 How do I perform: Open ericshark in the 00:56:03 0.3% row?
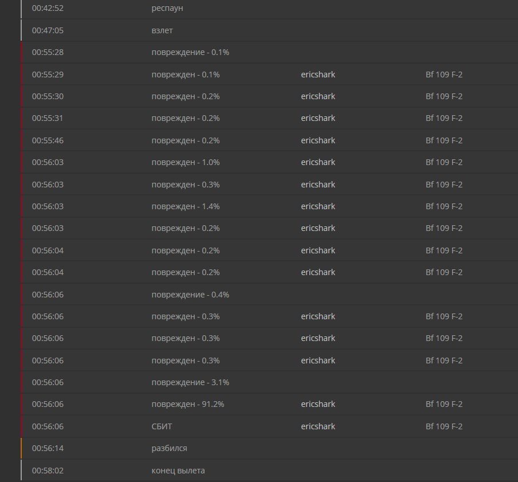(x=318, y=185)
